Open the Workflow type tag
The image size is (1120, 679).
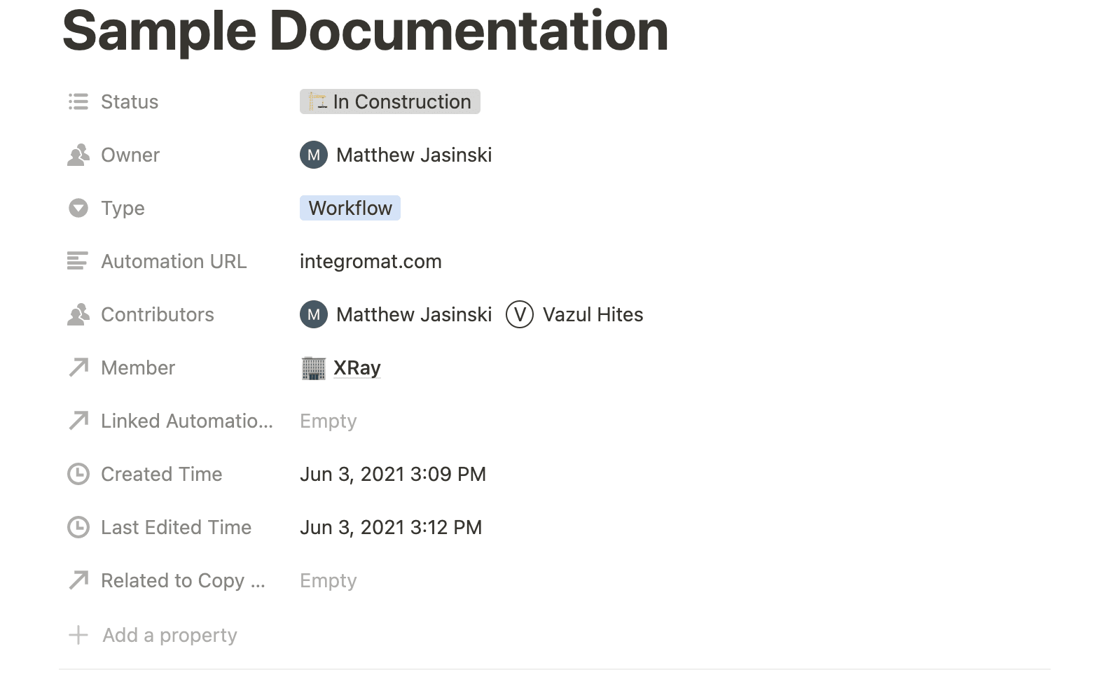(x=350, y=209)
